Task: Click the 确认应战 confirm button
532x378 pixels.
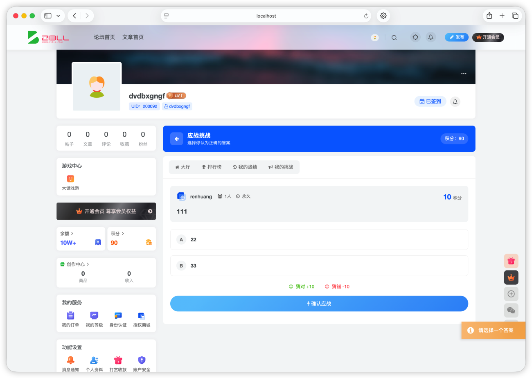Action: point(319,304)
